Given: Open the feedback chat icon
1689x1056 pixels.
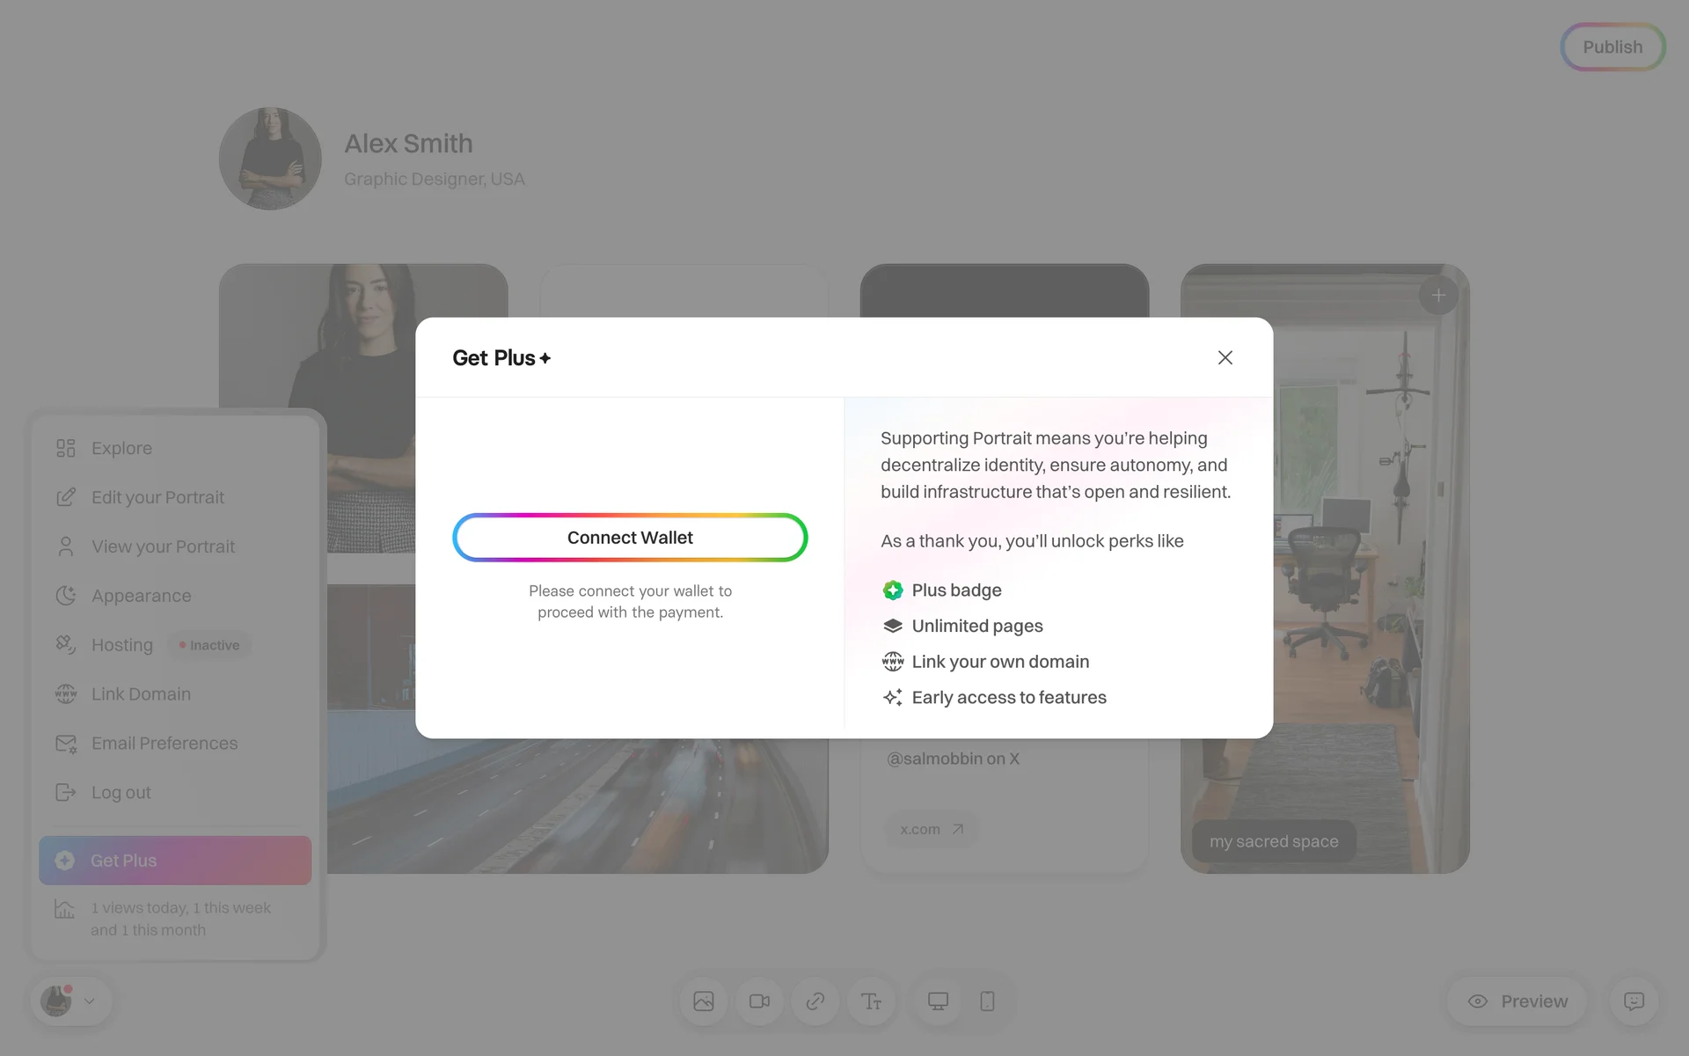Looking at the screenshot, I should pos(1634,1001).
